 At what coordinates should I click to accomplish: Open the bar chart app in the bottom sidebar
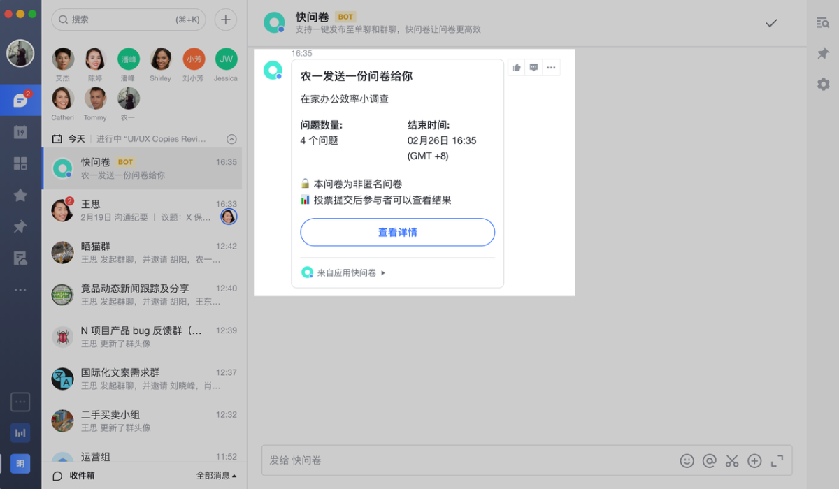coord(20,433)
